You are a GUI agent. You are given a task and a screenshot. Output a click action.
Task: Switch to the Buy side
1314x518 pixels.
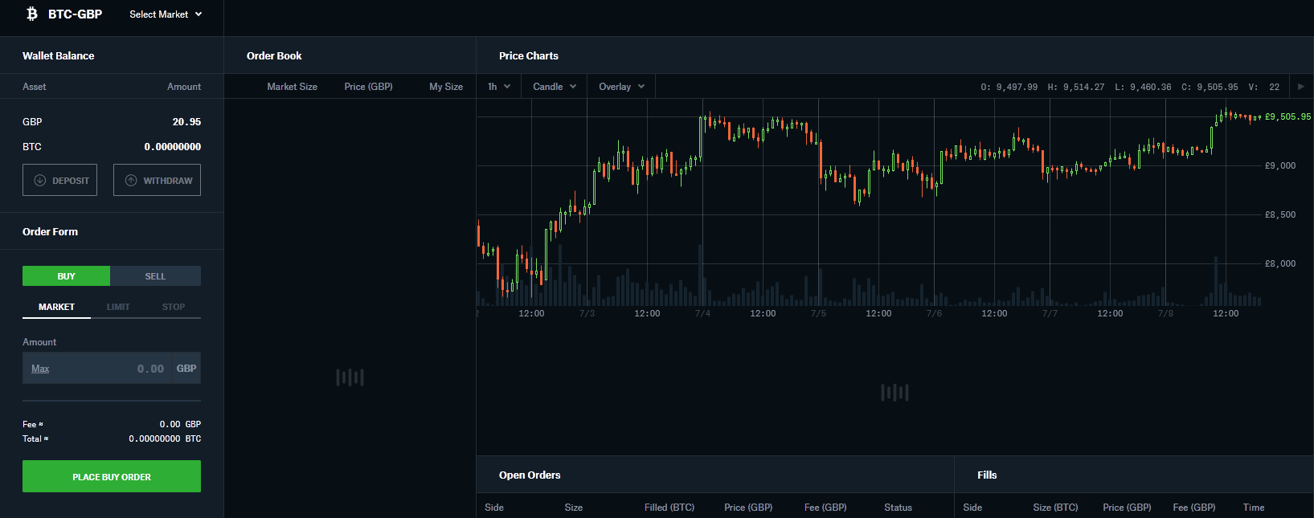click(x=66, y=276)
